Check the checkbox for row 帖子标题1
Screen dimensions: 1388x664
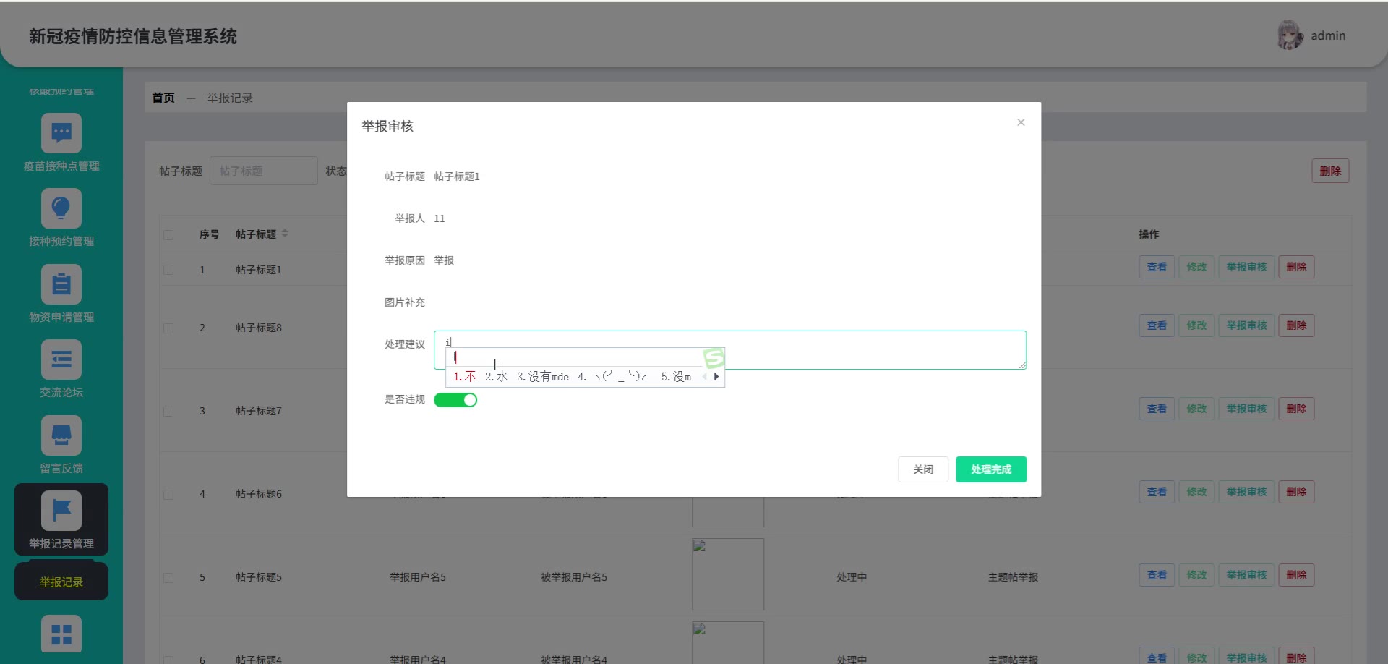click(168, 270)
